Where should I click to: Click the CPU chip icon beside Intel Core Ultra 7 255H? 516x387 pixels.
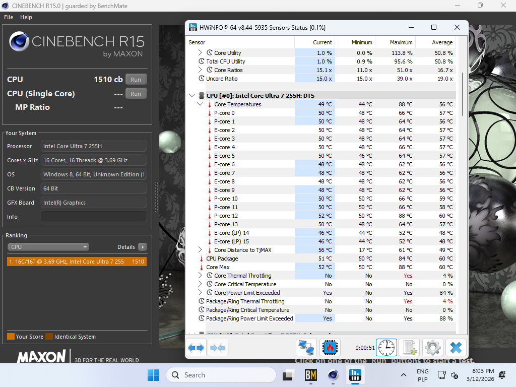click(202, 96)
